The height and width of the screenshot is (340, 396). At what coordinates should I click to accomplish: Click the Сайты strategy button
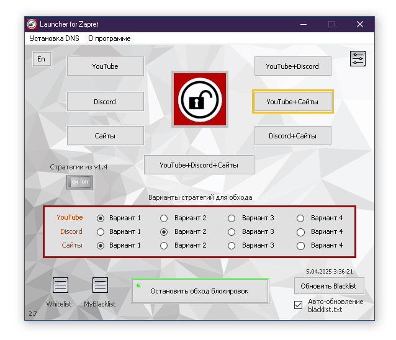click(x=106, y=136)
